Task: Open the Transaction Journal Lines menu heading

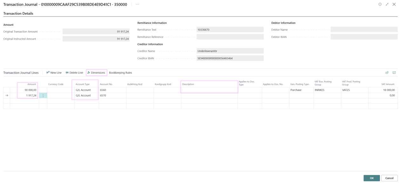Action: (x=21, y=73)
